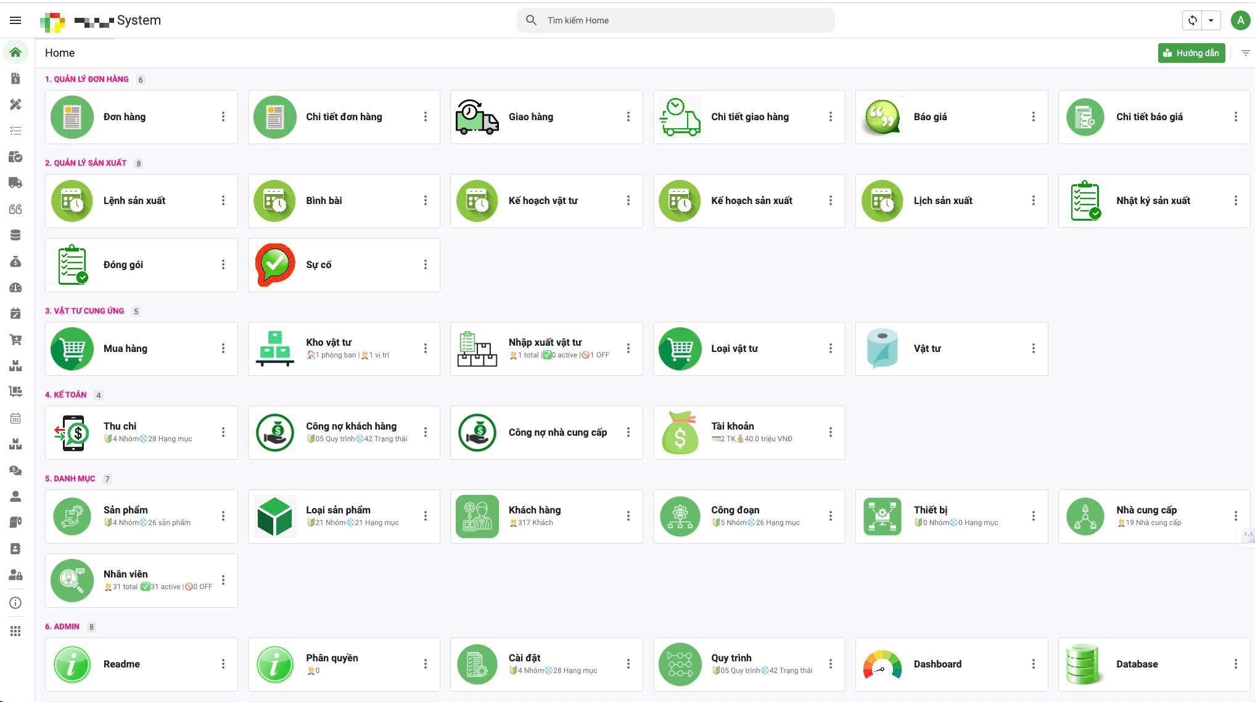
Task: Open the shopping cart sidebar icon
Action: point(15,340)
